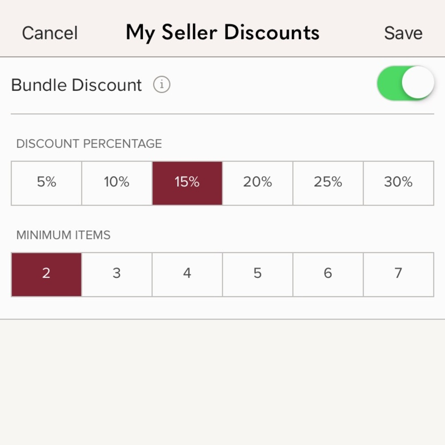Viewport: 445px width, 445px height.
Task: Select the 10% discount option
Action: [117, 183]
